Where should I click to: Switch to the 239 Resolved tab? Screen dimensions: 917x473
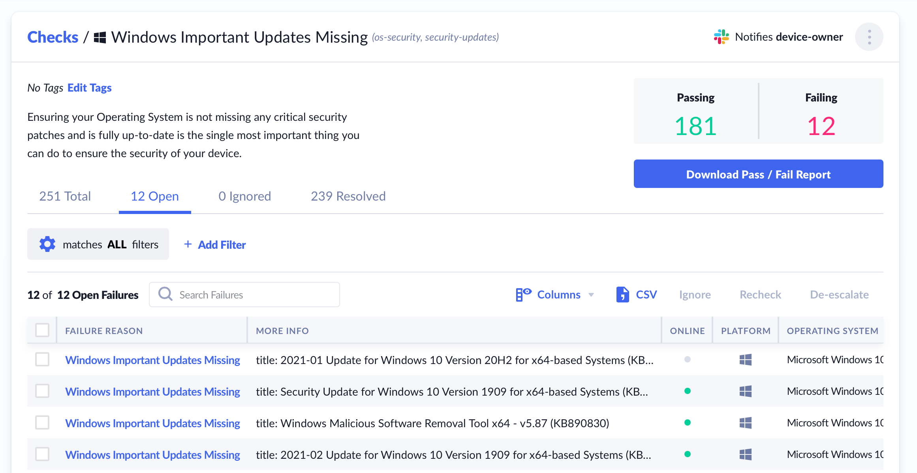pos(348,196)
